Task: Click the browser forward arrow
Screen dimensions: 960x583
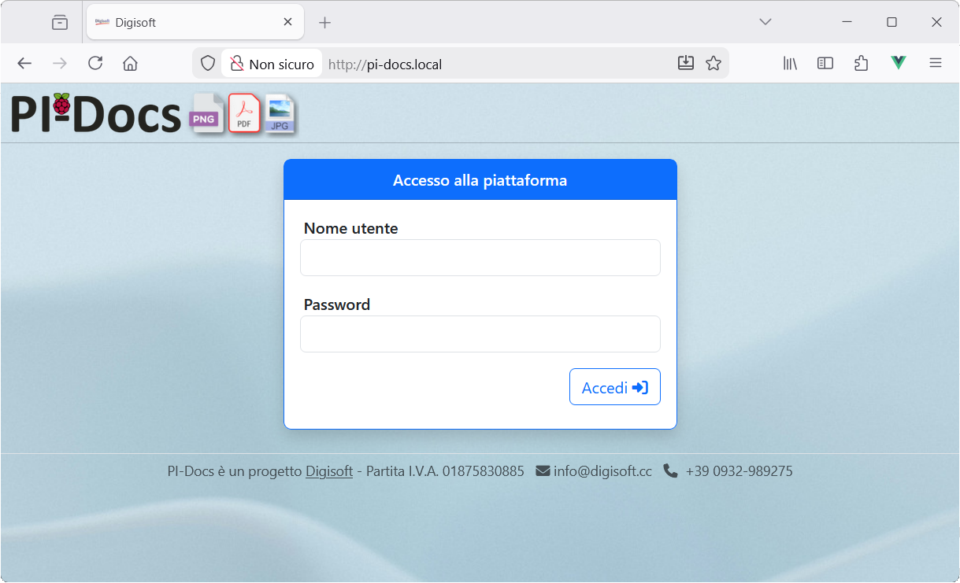Action: tap(60, 64)
